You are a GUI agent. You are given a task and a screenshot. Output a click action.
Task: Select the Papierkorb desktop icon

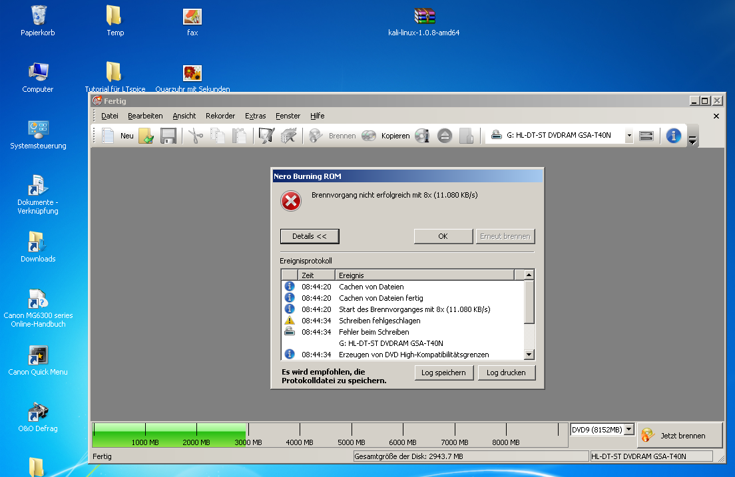click(38, 21)
